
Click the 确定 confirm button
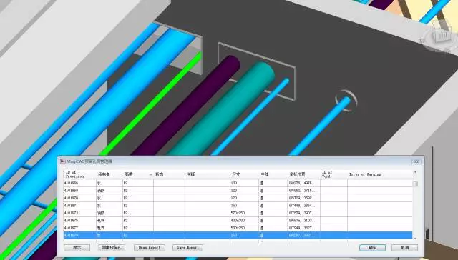click(x=372, y=248)
